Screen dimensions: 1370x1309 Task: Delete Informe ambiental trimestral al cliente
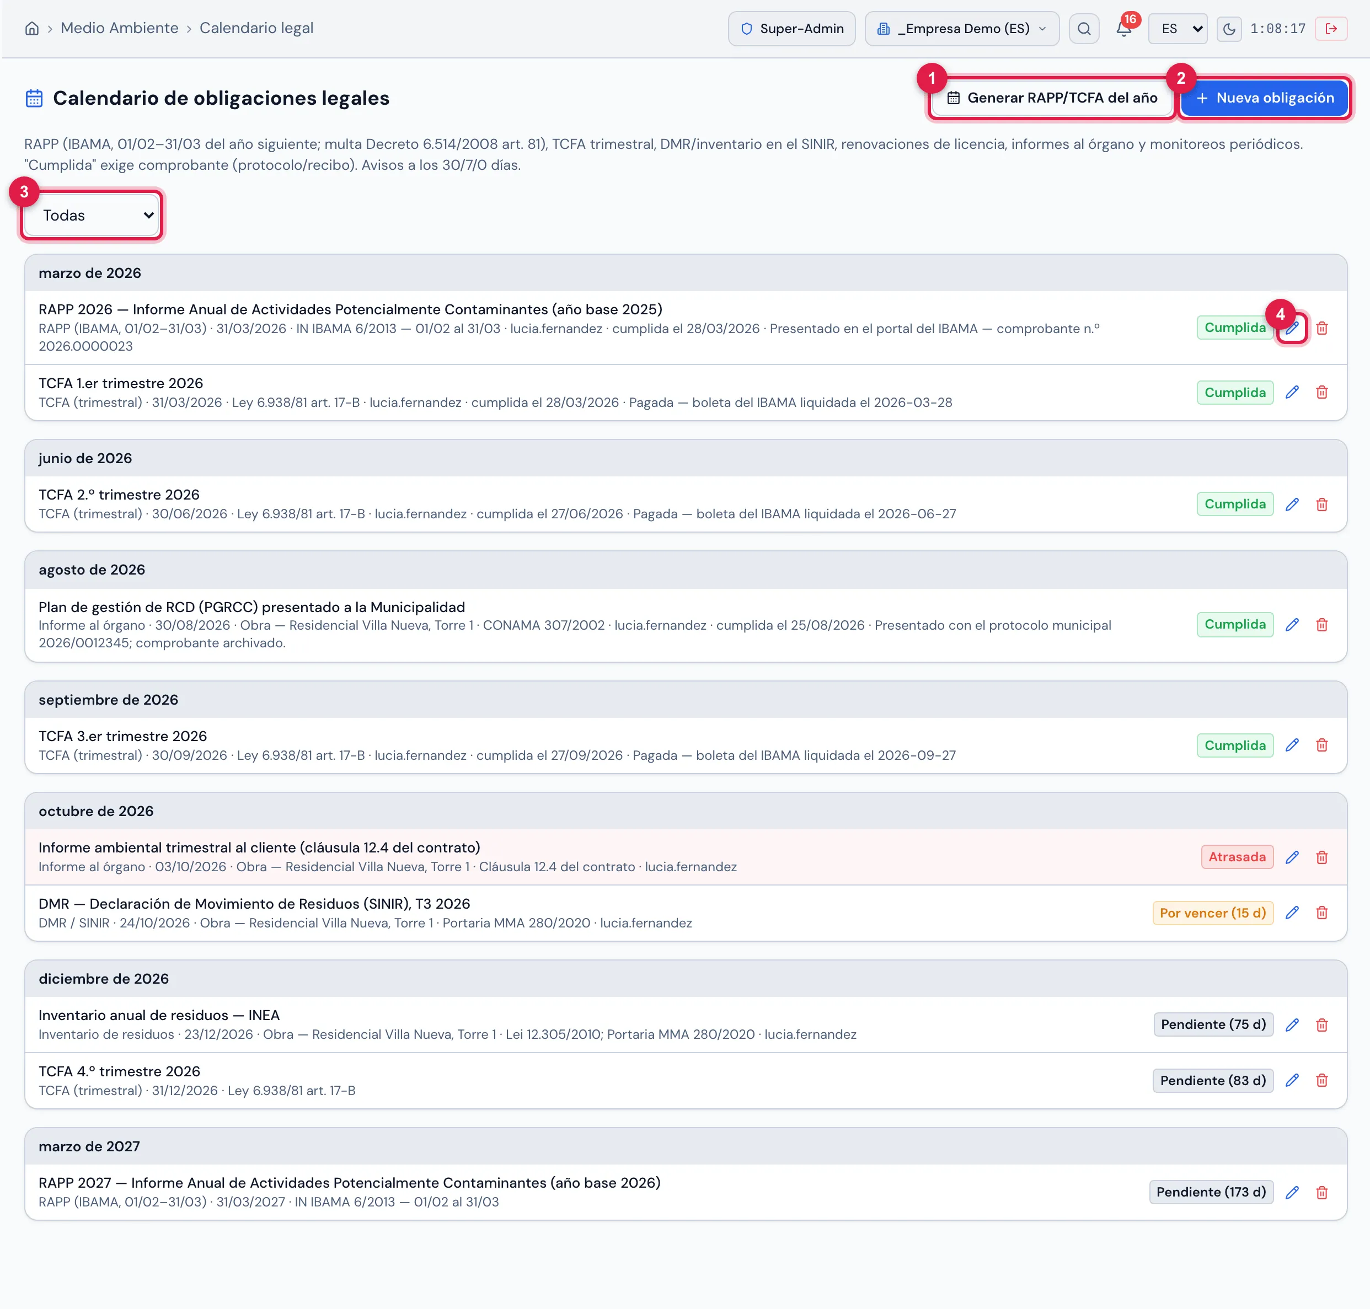pos(1322,857)
